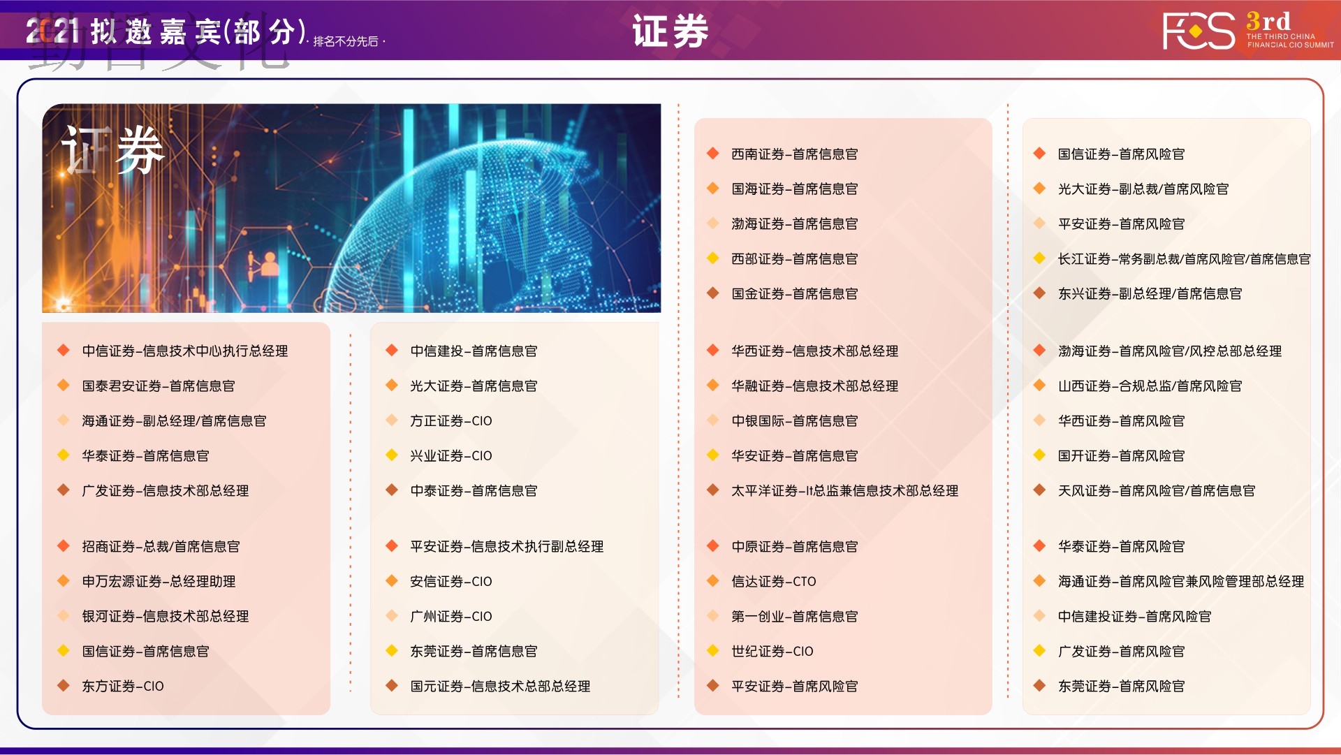Click 西南证券-首席信息官
This screenshot has width=1341, height=755.
[795, 154]
